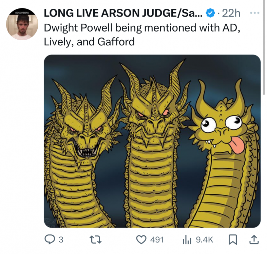The image size is (267, 254).
Task: Click the blue verified badge
Action: click(x=211, y=13)
